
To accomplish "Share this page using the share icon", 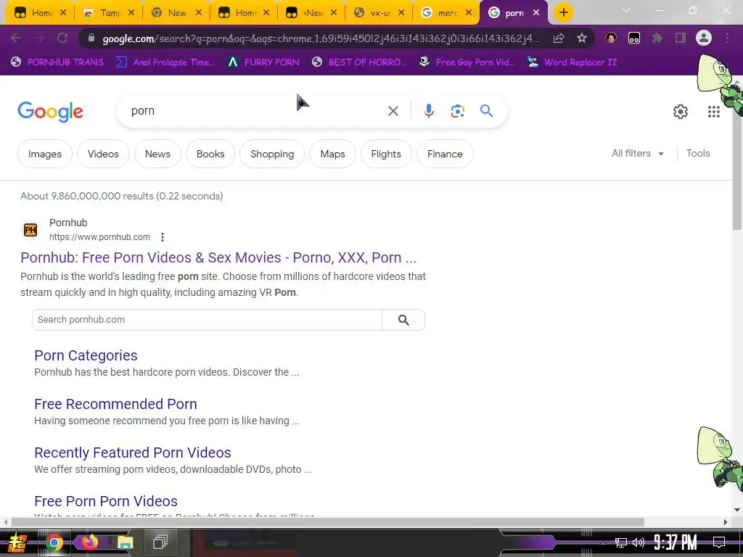I will (x=559, y=38).
